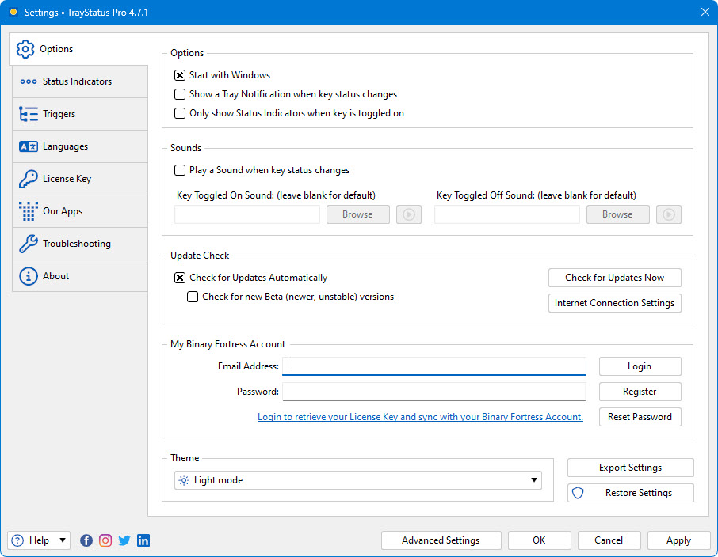The height and width of the screenshot is (557, 718).
Task: Enable Play a Sound when key status changes
Action: (x=180, y=170)
